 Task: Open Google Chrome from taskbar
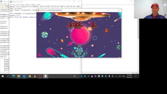pos(29,76)
